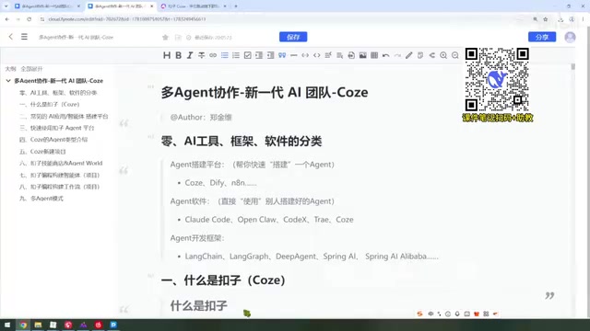Viewport: 590px width, 331px height.
Task: Close the active note browser tab
Action: pyautogui.click(x=151, y=6)
